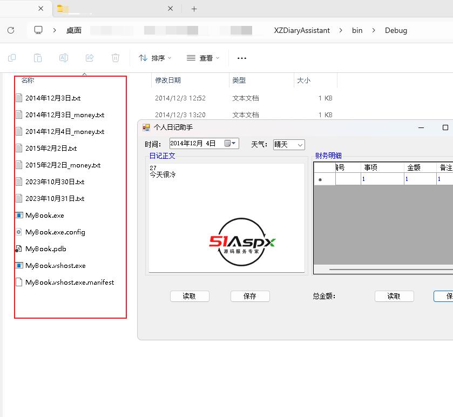This screenshot has width=453, height=417.
Task: Sort by 修改日期 column header
Action: 168,80
